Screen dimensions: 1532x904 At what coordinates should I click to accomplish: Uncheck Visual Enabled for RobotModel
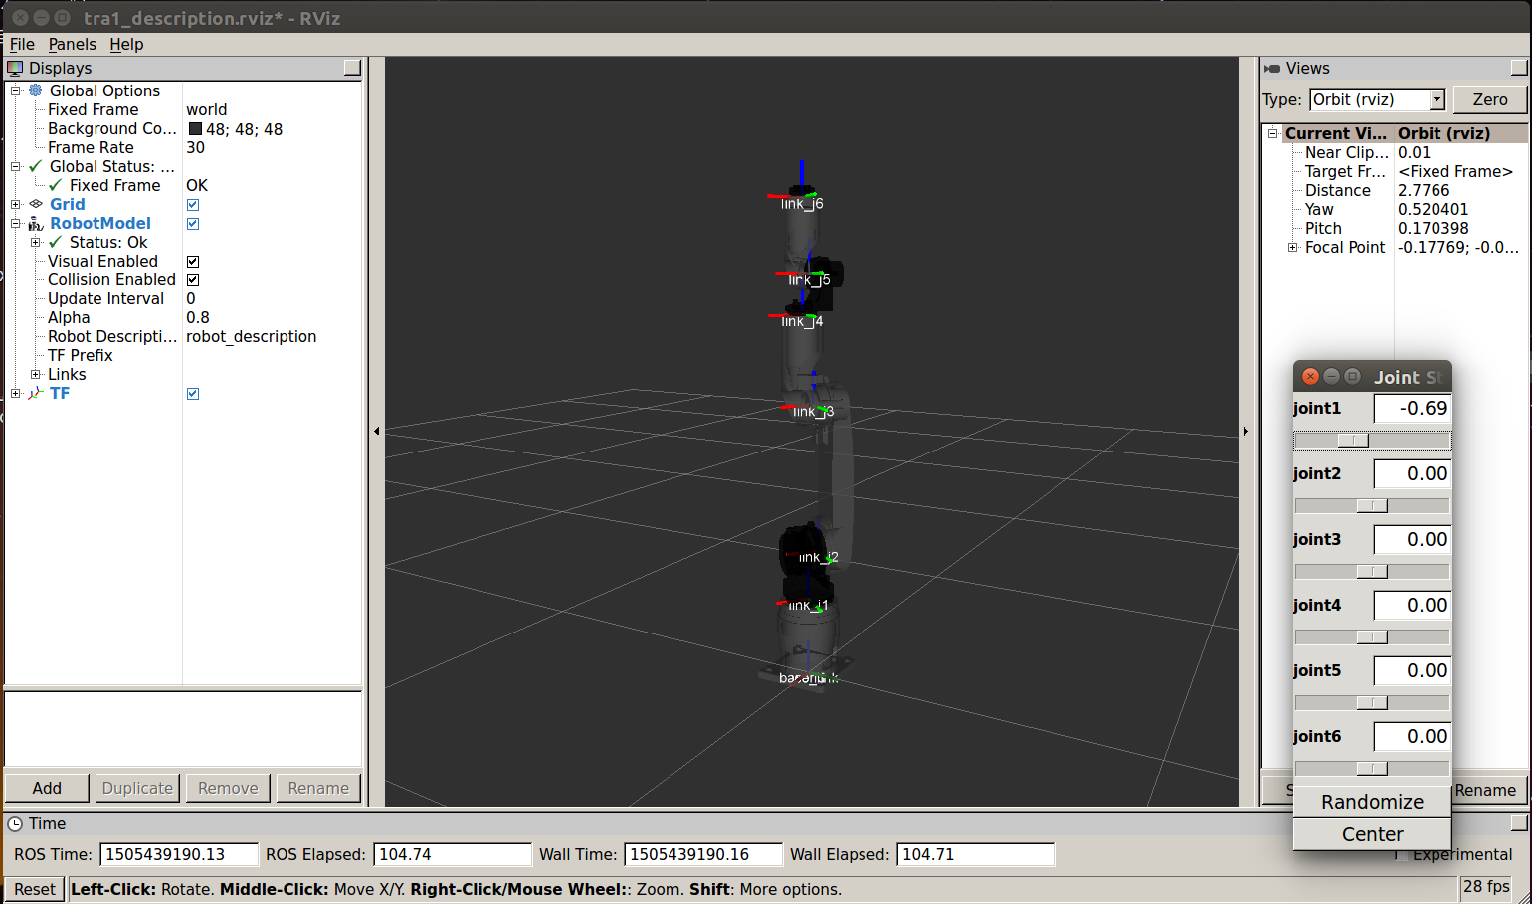[x=193, y=262]
